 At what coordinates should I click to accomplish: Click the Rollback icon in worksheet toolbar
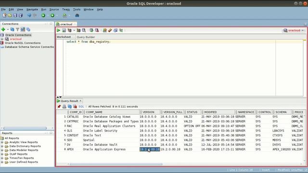[97, 30]
